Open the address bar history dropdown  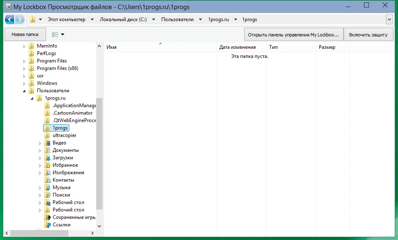389,19
